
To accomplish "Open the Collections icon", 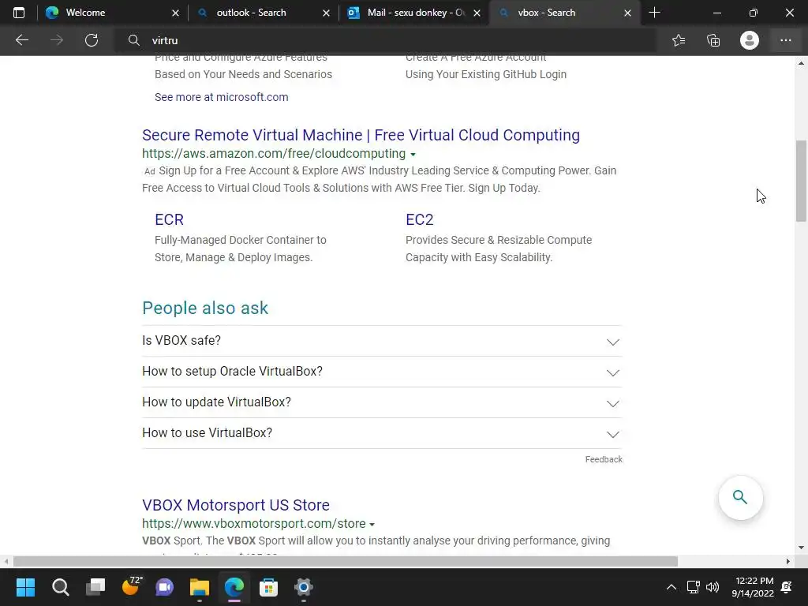I will 713,40.
